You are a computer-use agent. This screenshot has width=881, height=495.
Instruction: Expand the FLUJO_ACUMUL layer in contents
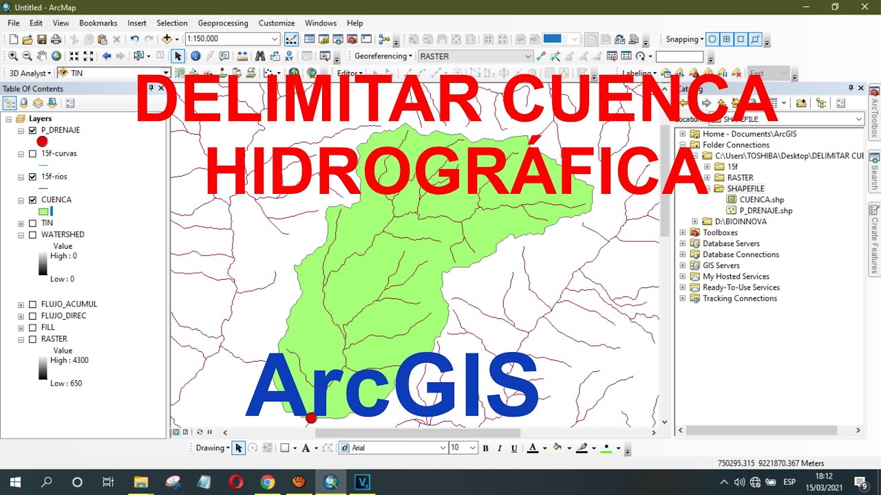tap(21, 305)
